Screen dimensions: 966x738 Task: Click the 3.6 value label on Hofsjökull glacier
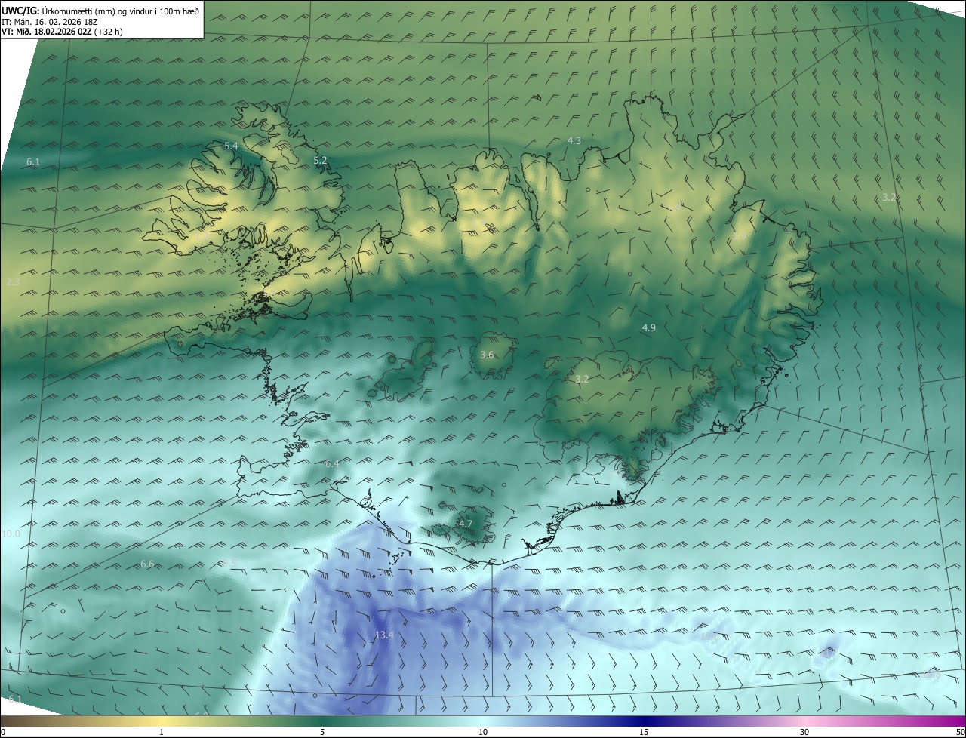(x=487, y=355)
